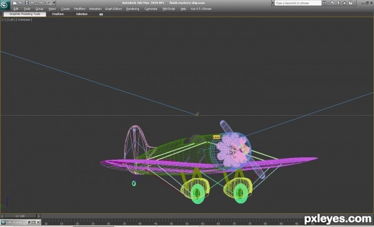Click frame 50 on the track bar
This screenshot has width=374, height=227.
(171, 223)
